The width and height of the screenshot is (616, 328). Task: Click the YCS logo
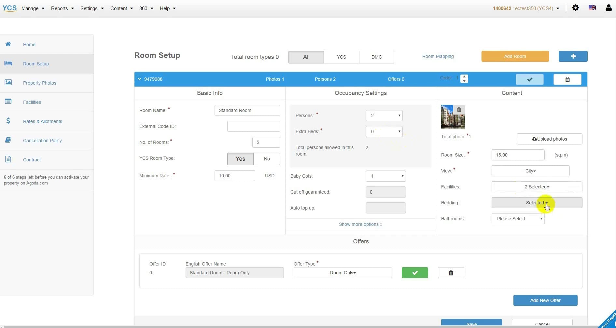[x=9, y=8]
